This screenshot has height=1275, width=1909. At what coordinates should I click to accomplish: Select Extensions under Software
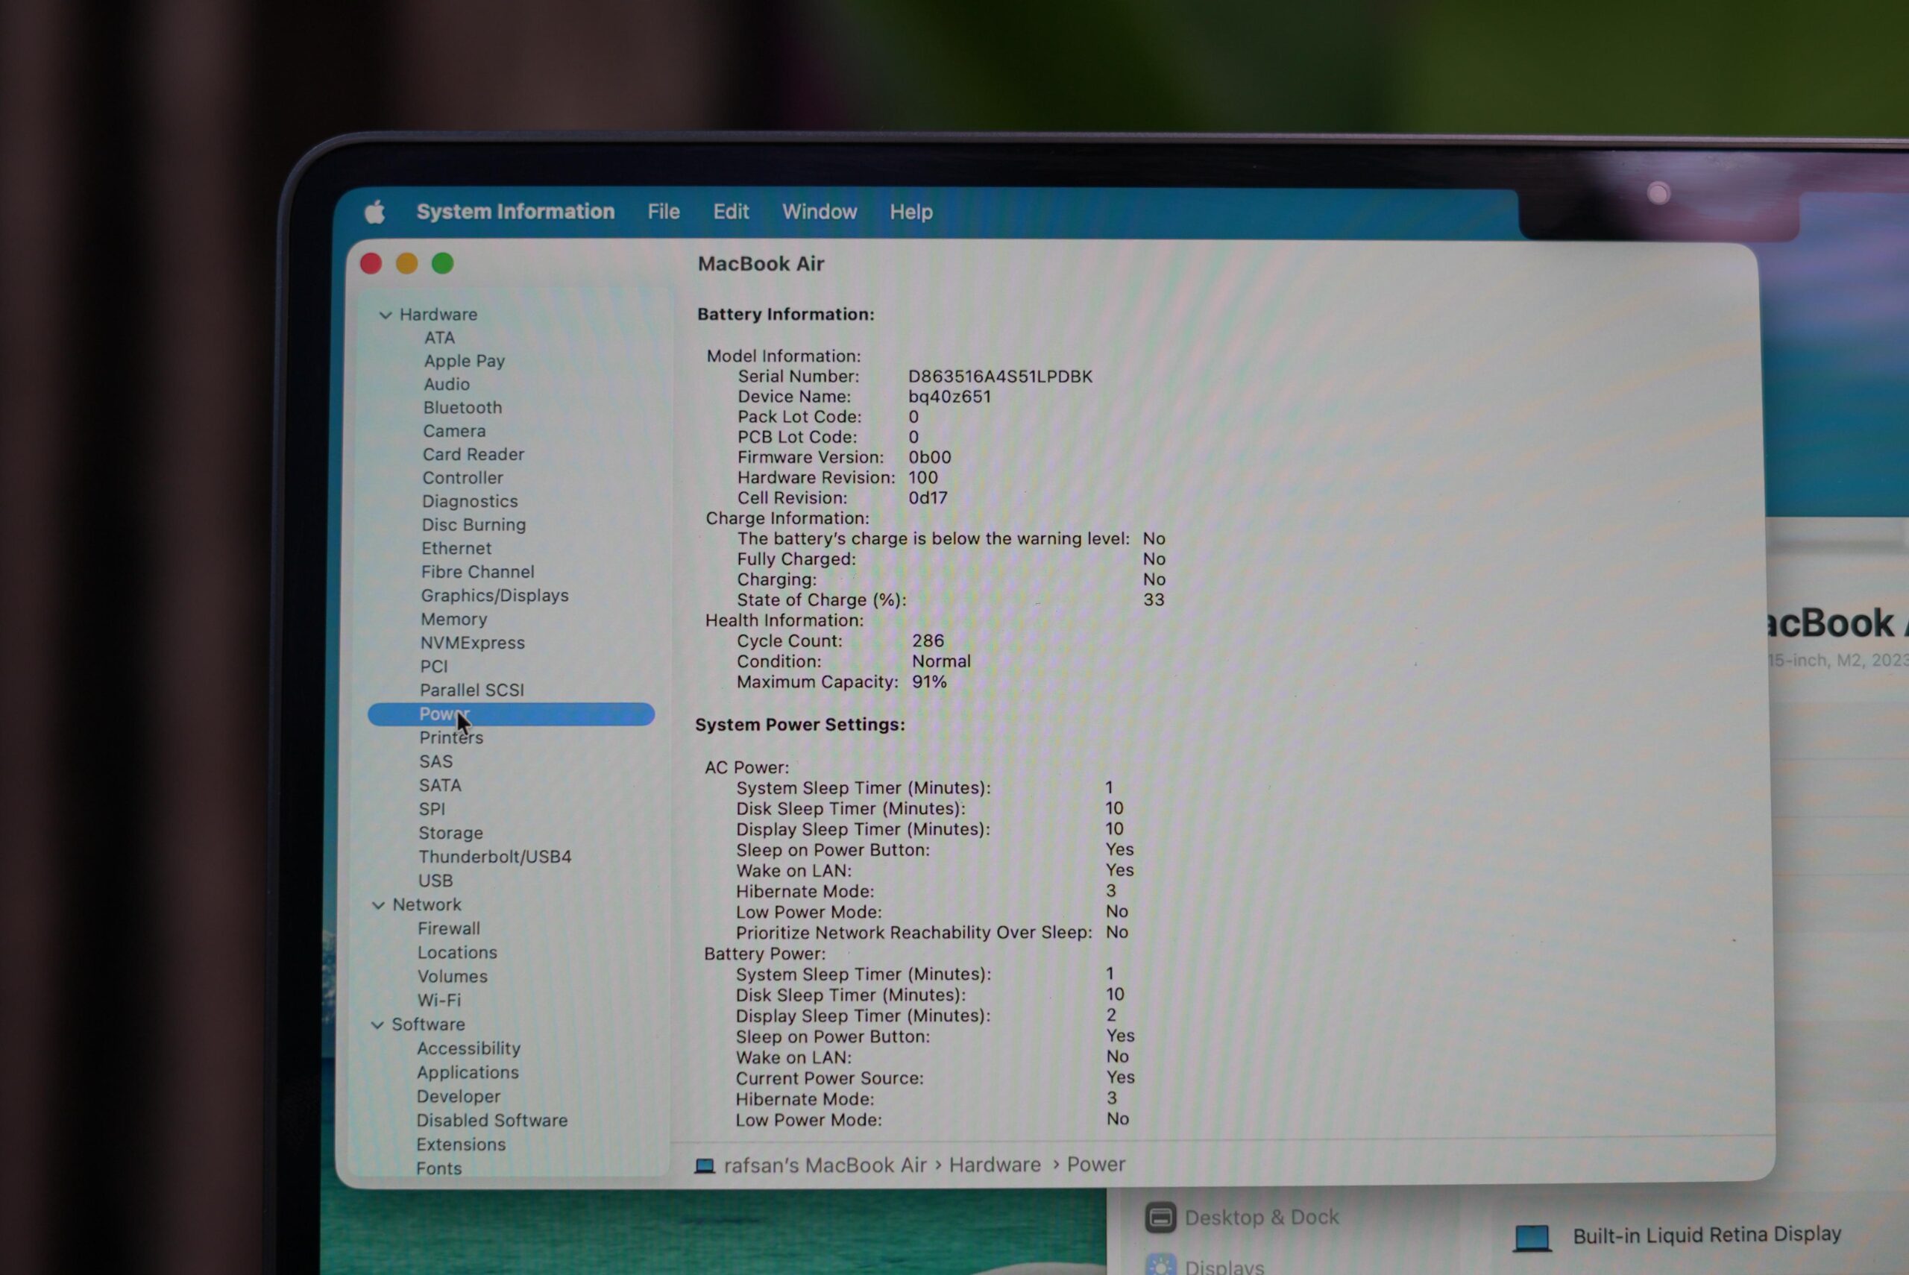coord(461,1145)
